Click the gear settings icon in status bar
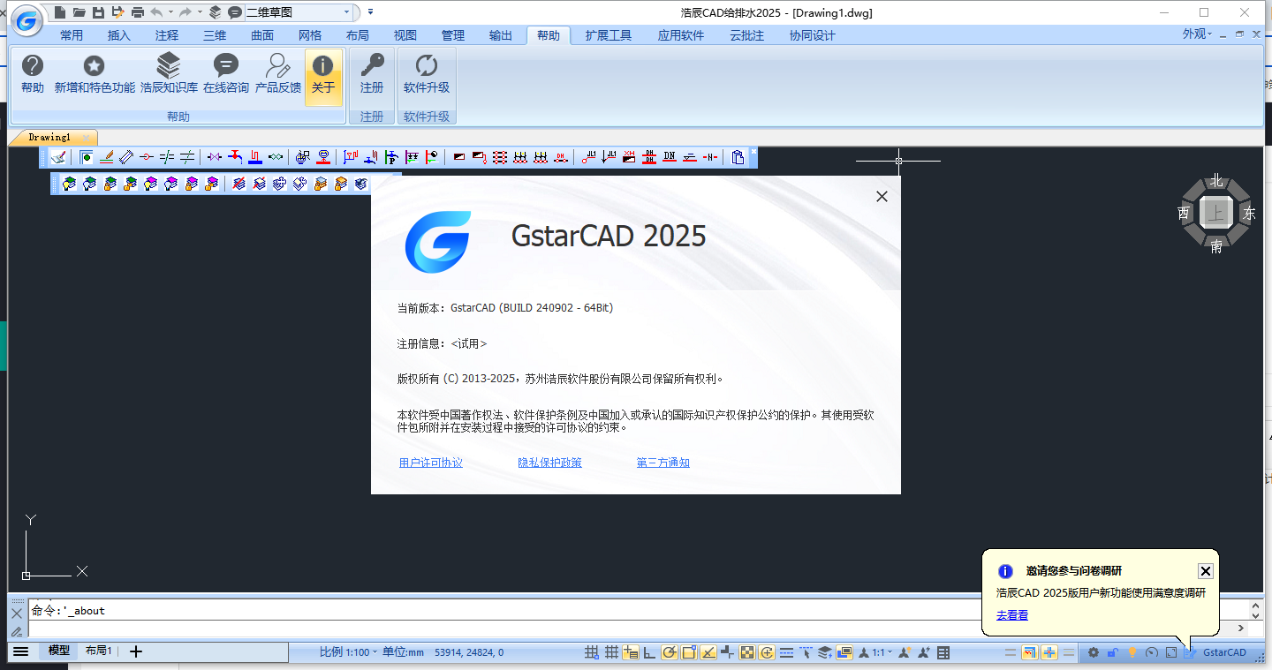The width and height of the screenshot is (1272, 670). click(x=1094, y=653)
